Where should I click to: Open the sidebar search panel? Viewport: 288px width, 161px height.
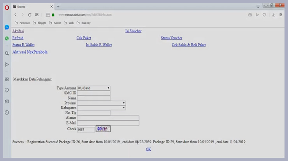pos(7,53)
